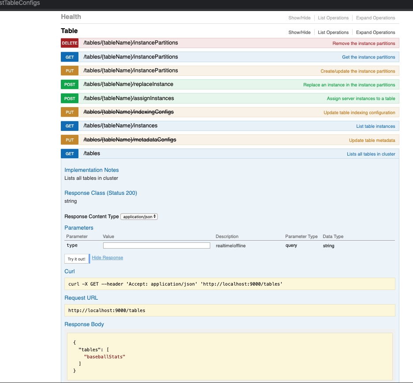Click the POST badge for replaceInstance
Image resolution: width=413 pixels, height=383 pixels.
(70, 85)
